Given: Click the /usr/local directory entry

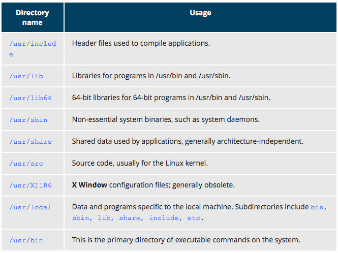Looking at the screenshot, I should pos(30,207).
